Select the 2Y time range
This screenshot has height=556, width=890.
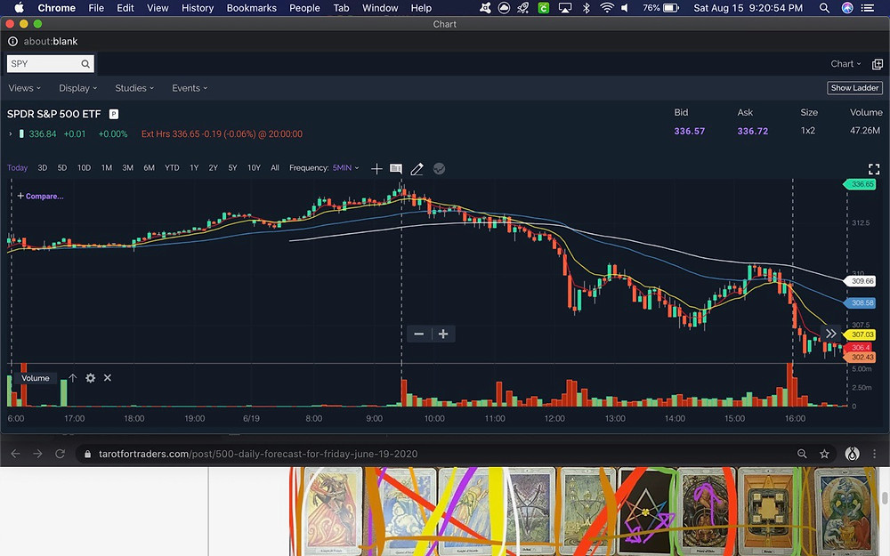click(x=214, y=168)
